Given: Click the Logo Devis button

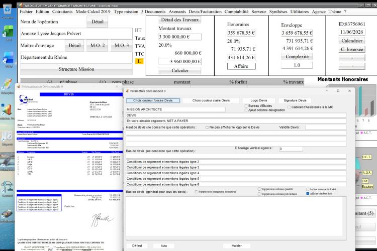Looking at the screenshot, I should pyautogui.click(x=259, y=100).
